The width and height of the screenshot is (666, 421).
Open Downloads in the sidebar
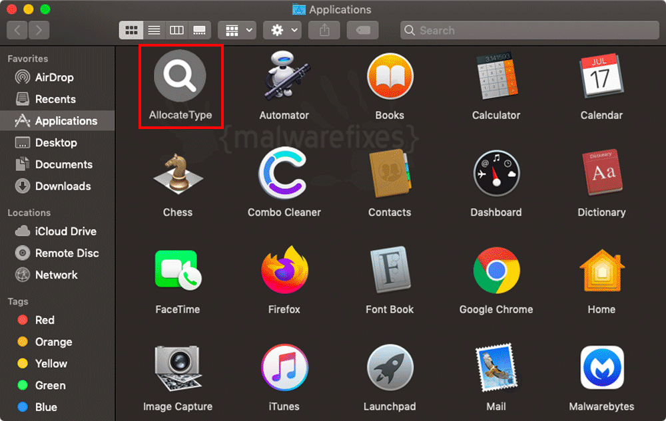pos(57,186)
